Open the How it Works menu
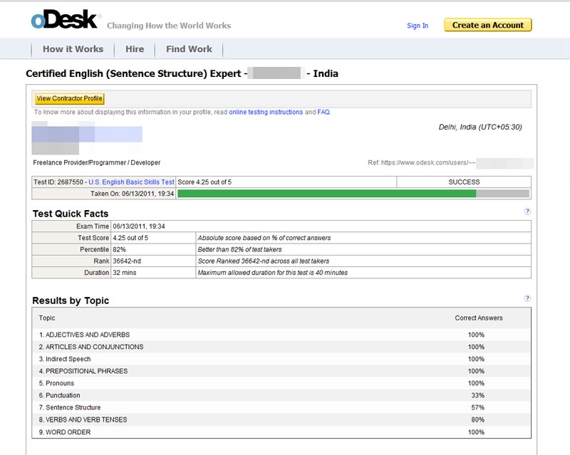Image resolution: width=570 pixels, height=455 pixels. click(73, 49)
